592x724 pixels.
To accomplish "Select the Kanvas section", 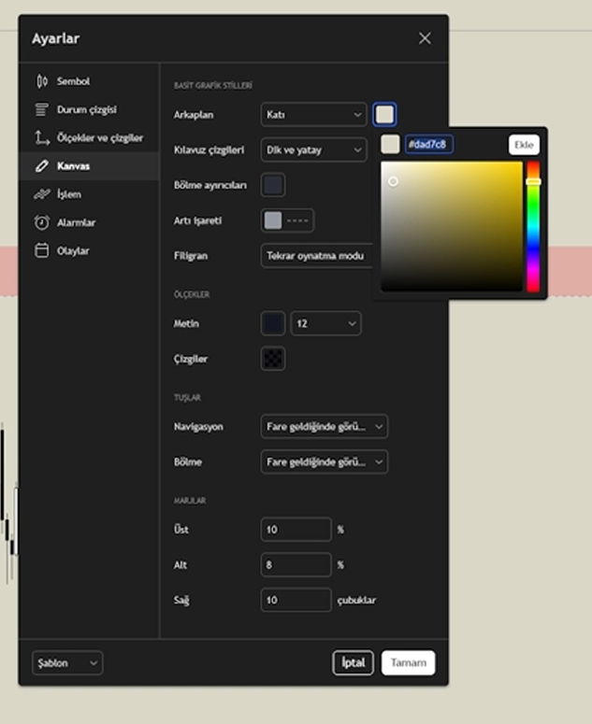I will (x=89, y=165).
